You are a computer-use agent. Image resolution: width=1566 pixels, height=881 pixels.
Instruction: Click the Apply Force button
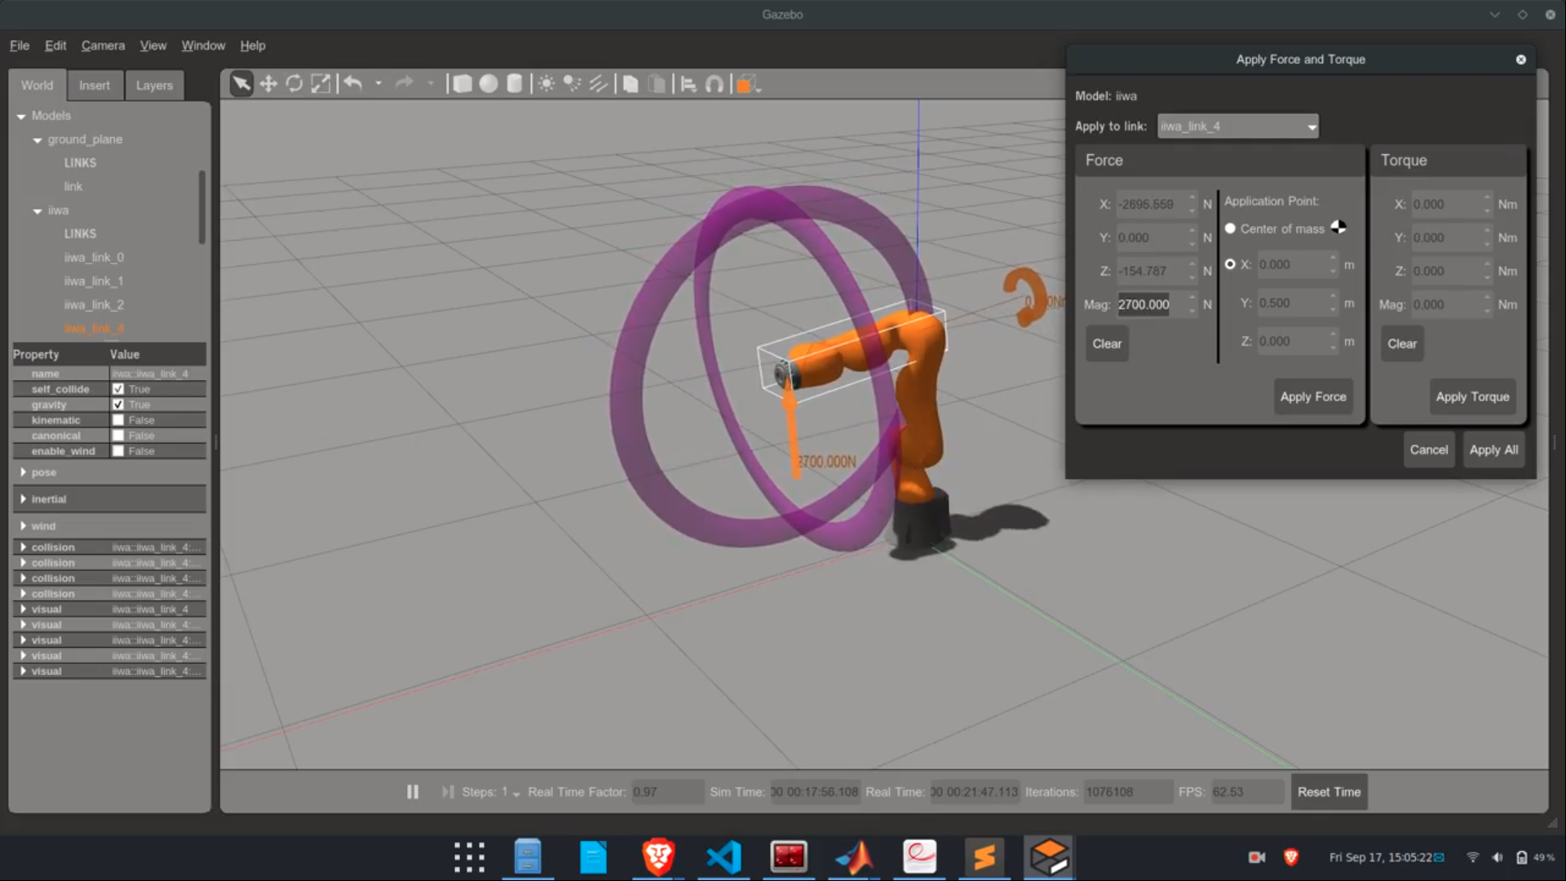tap(1312, 396)
